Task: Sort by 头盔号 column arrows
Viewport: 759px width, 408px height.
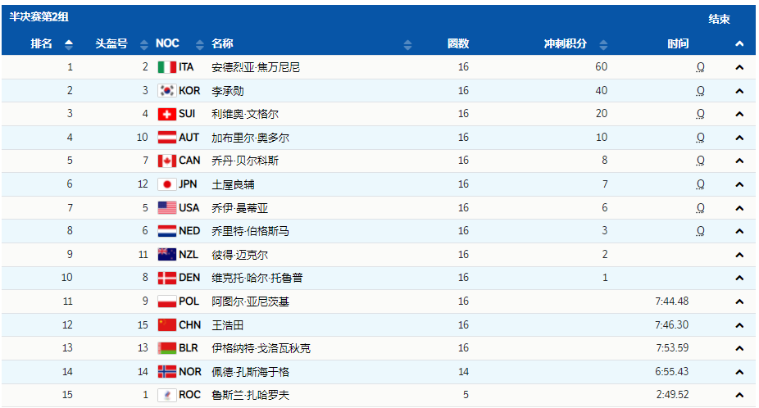Action: [141, 44]
